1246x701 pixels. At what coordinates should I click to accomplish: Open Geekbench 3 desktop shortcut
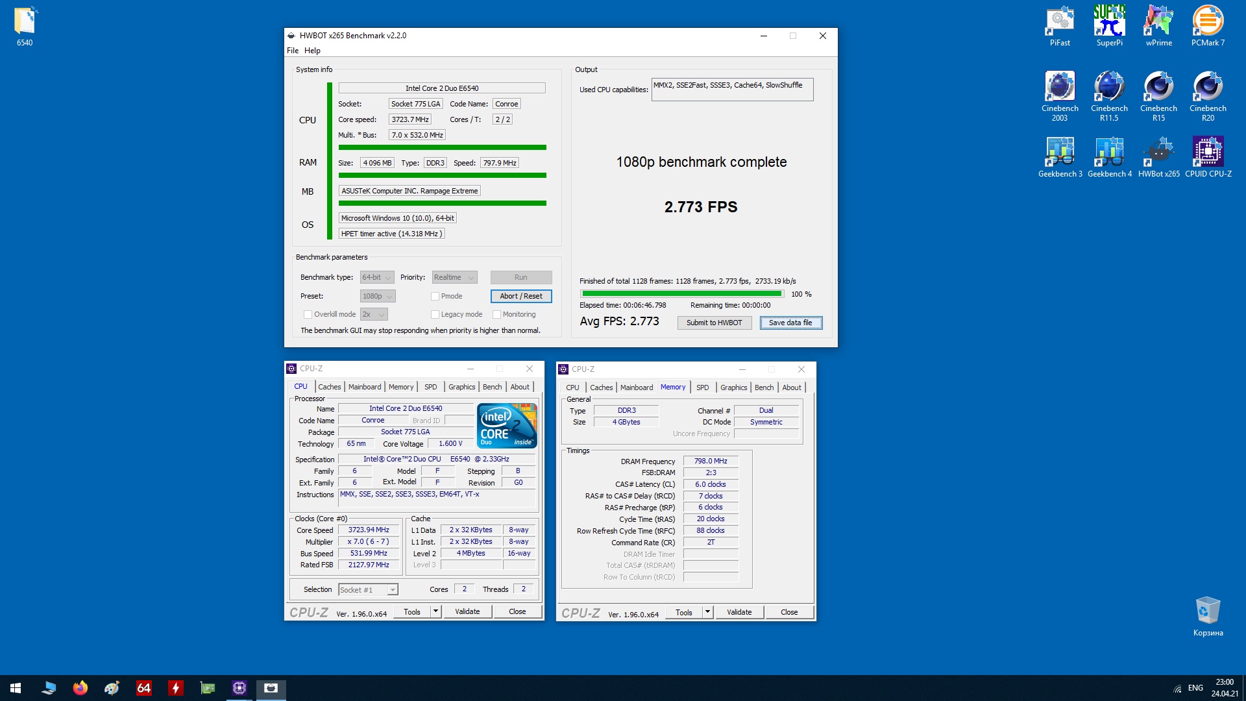coord(1060,157)
